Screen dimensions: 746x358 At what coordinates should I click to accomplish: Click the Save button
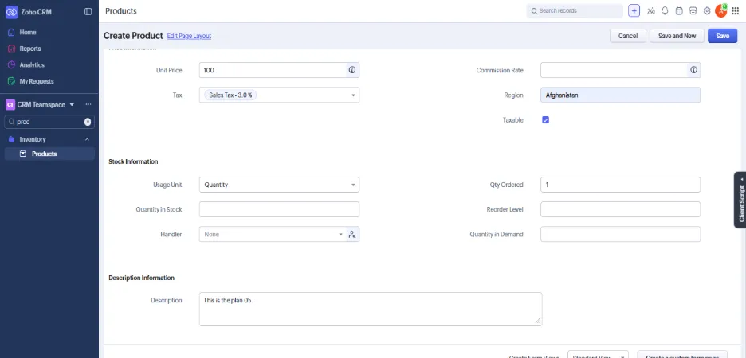722,36
